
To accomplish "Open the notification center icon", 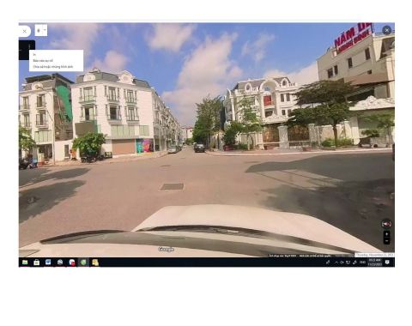I will (387, 263).
